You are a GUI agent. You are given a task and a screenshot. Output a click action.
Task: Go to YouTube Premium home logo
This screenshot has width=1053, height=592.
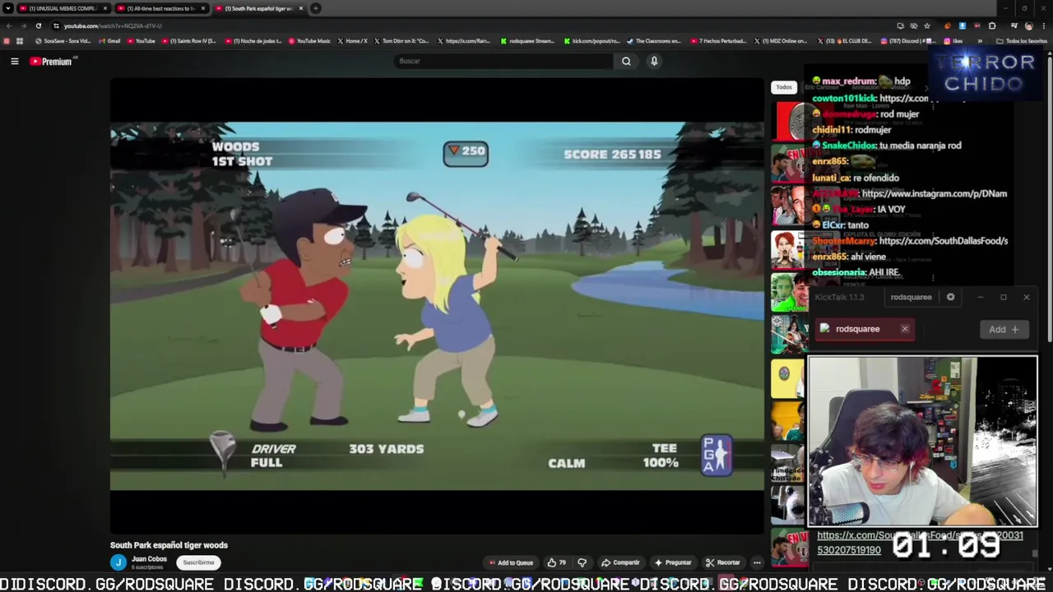point(52,61)
